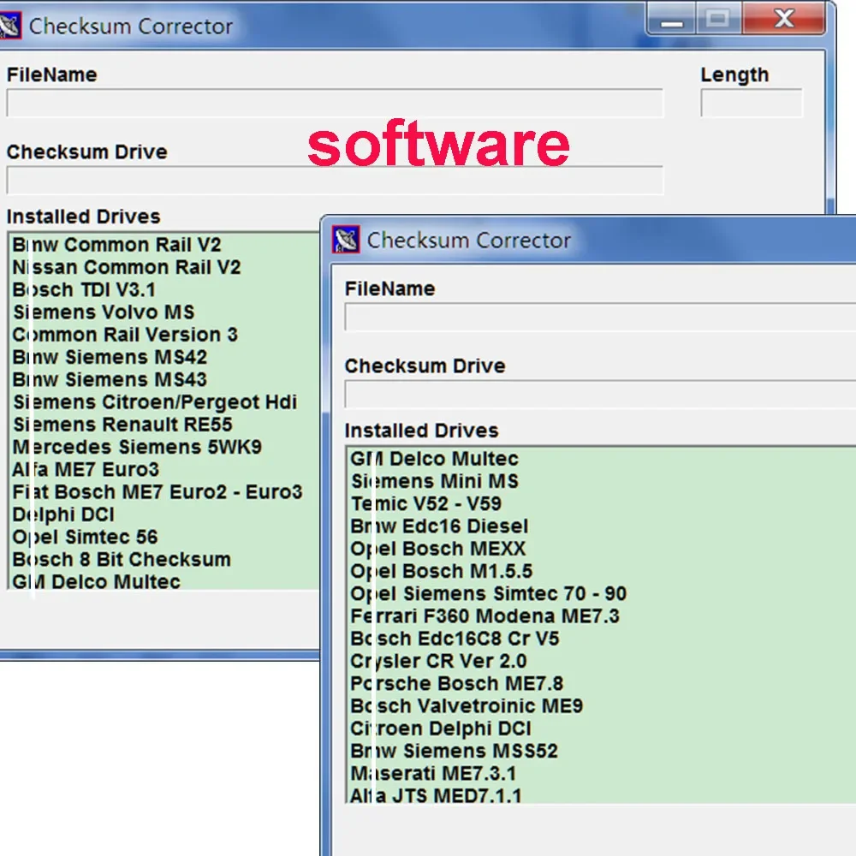
Task: Choose Maserati ME7.3.1 from the list
Action: (x=433, y=773)
